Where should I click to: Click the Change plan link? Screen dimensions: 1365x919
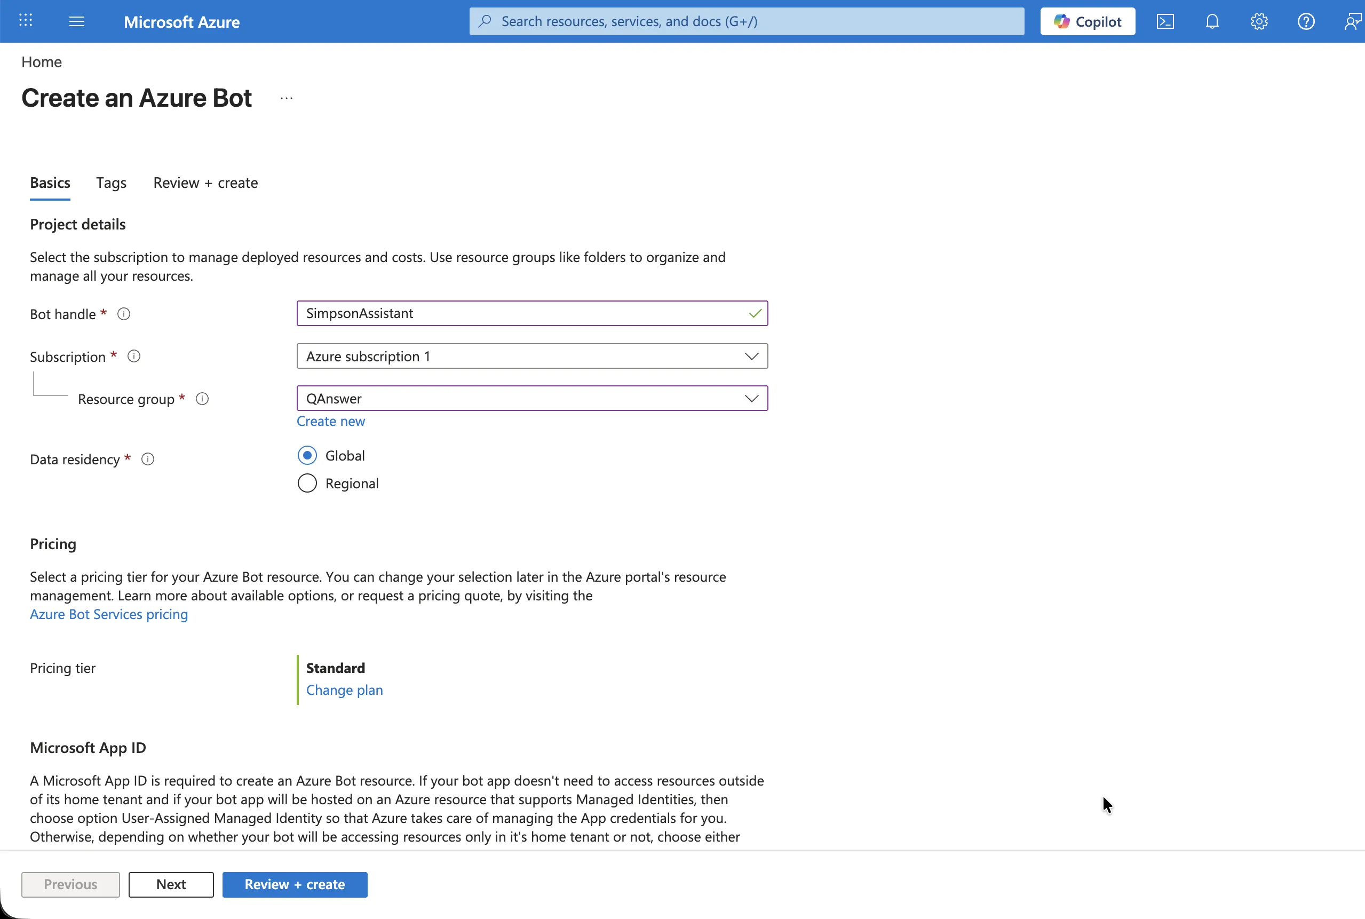pos(345,691)
